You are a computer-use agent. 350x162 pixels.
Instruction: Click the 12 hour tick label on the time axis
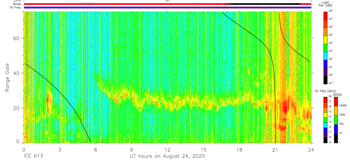tap(168, 149)
